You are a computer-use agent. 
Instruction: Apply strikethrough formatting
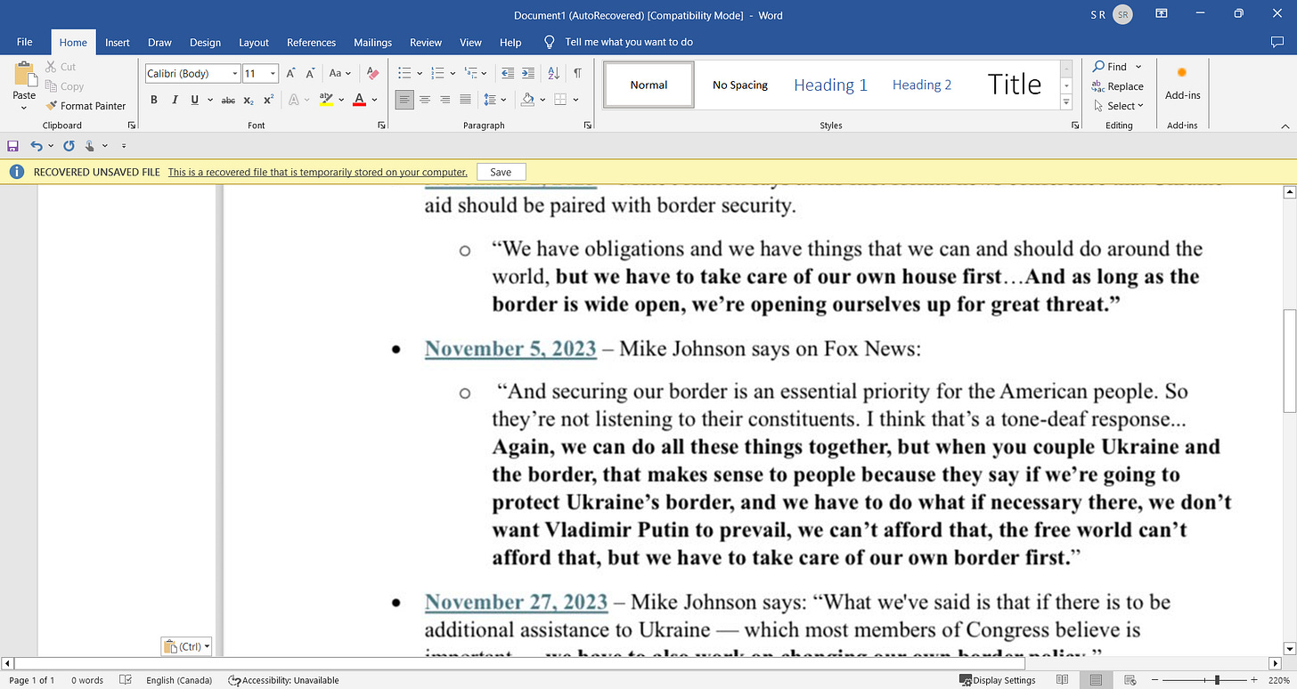228,100
